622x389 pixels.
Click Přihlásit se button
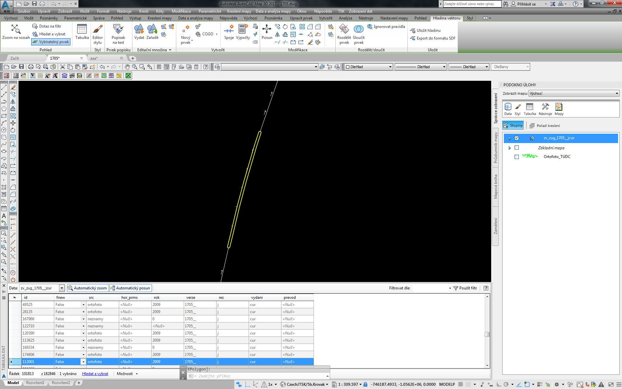coord(523,4)
